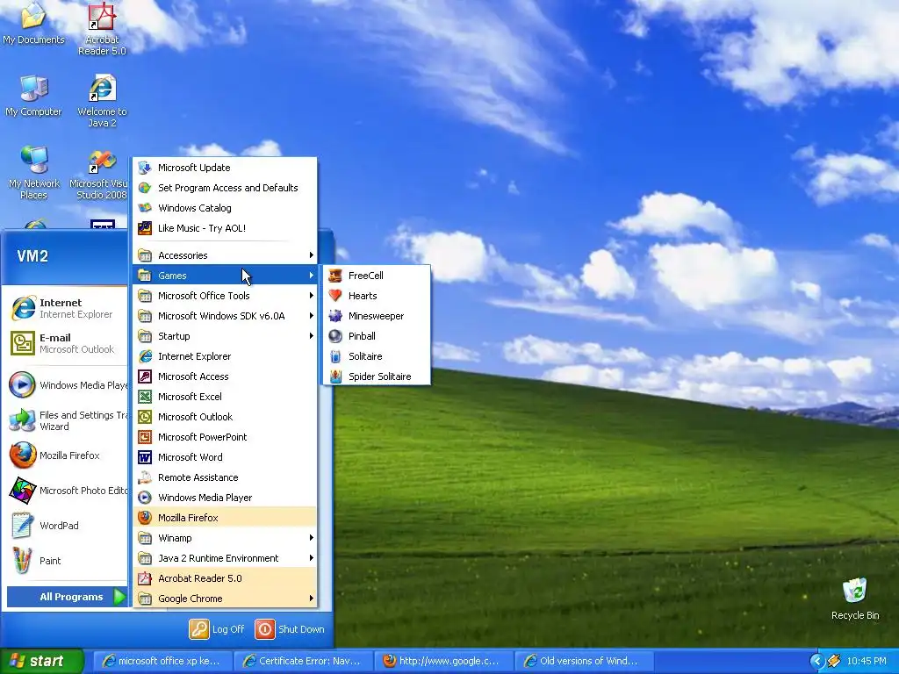Launch Hearts game

click(x=376, y=296)
